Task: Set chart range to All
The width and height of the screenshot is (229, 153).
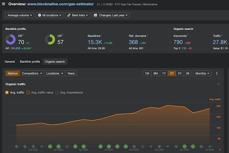Action: click(x=188, y=73)
